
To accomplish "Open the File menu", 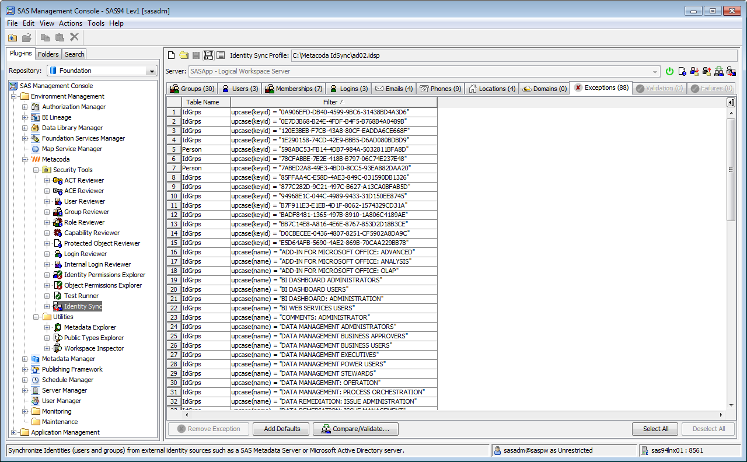I will pos(12,23).
